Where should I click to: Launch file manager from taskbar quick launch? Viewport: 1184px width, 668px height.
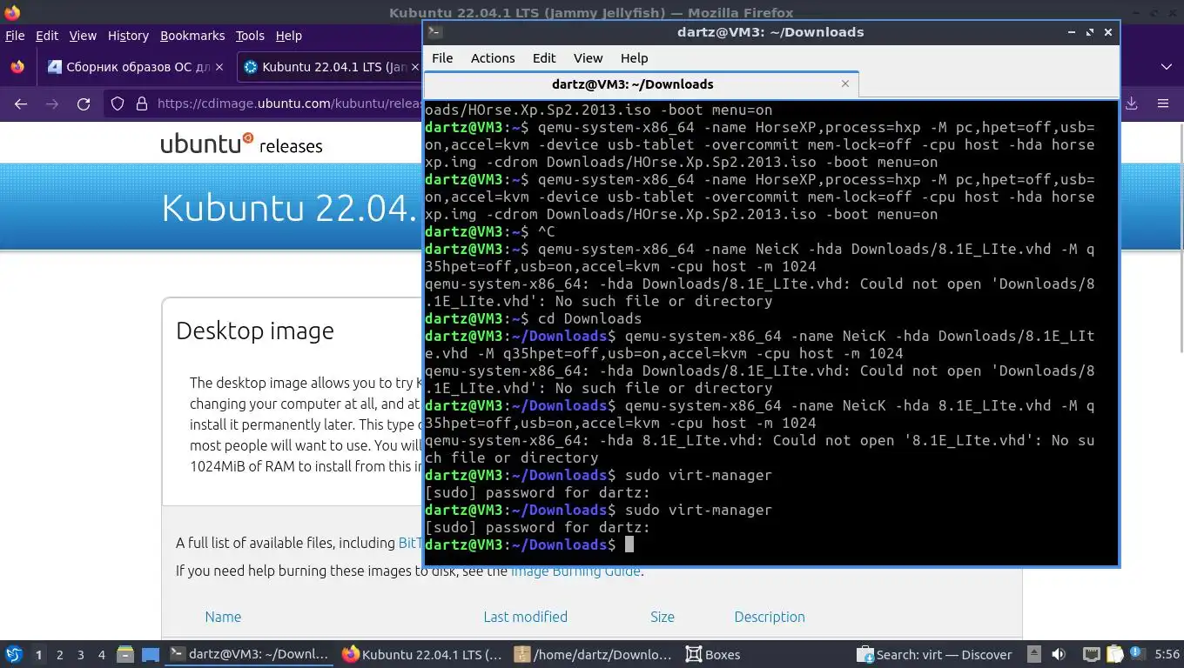[124, 654]
